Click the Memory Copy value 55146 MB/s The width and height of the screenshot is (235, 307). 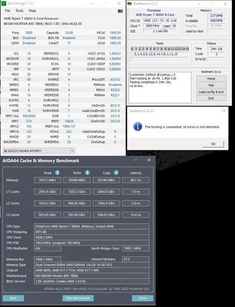pyautogui.click(x=106, y=180)
